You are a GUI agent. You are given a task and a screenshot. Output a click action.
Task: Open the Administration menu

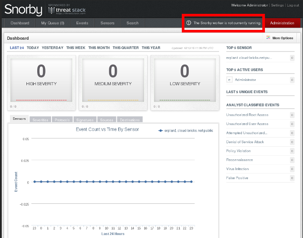click(x=282, y=23)
